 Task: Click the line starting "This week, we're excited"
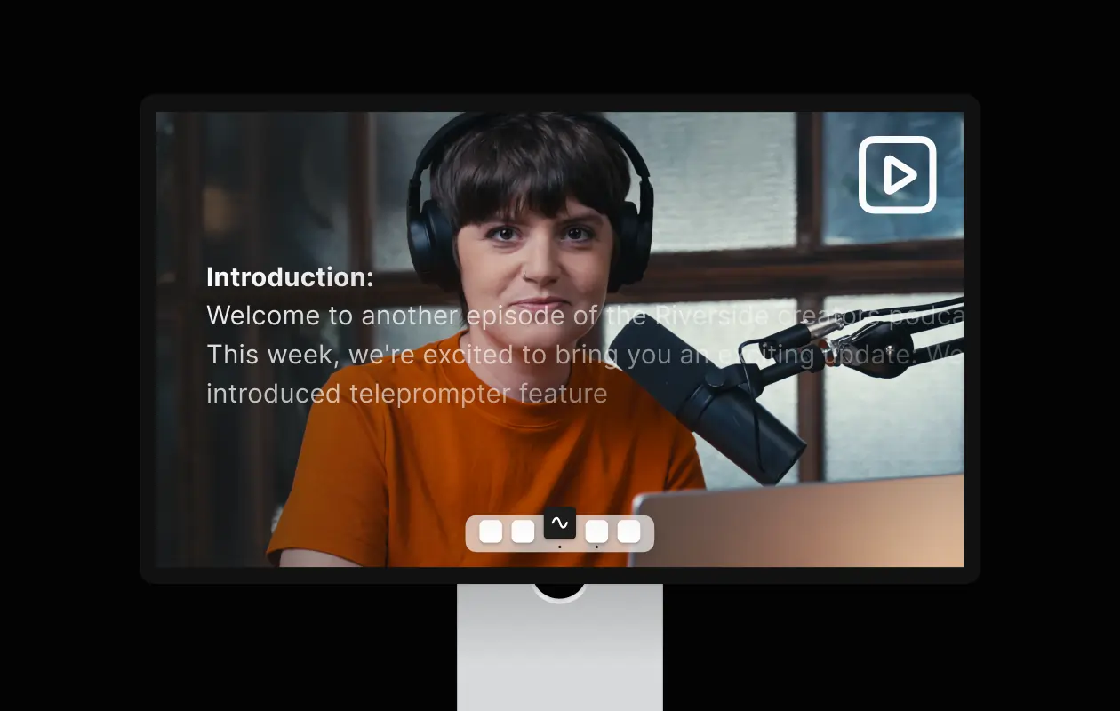pyautogui.click(x=585, y=355)
